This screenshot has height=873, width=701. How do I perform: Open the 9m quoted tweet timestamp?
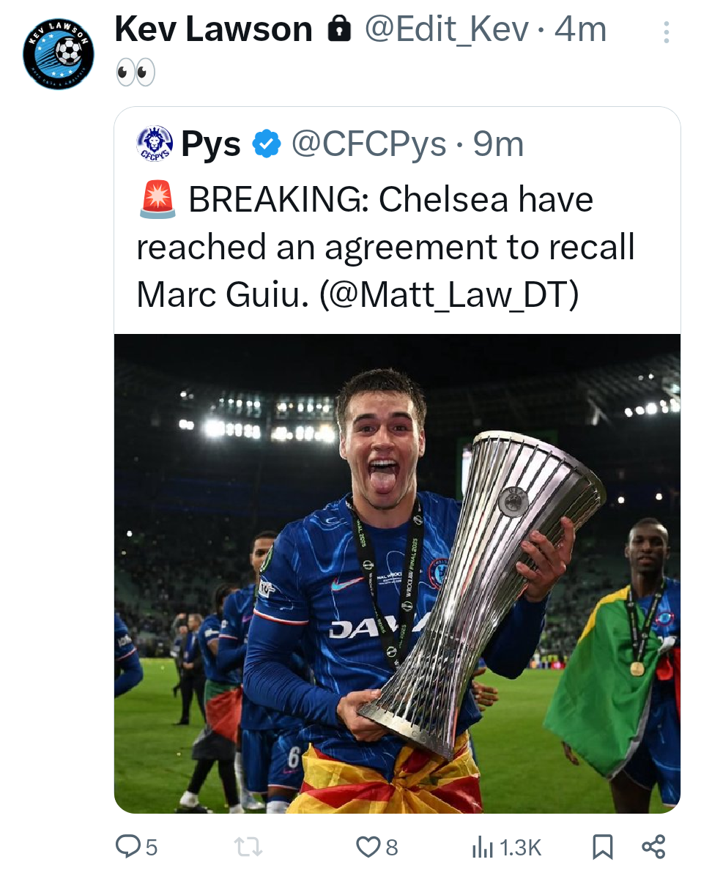tap(499, 144)
